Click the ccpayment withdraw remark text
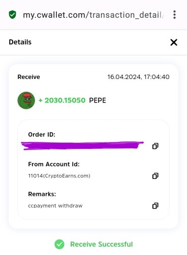This screenshot has width=187, height=255. [55, 206]
